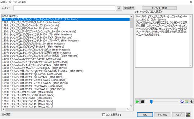Open アーティスト情報 button

click(159, 8)
